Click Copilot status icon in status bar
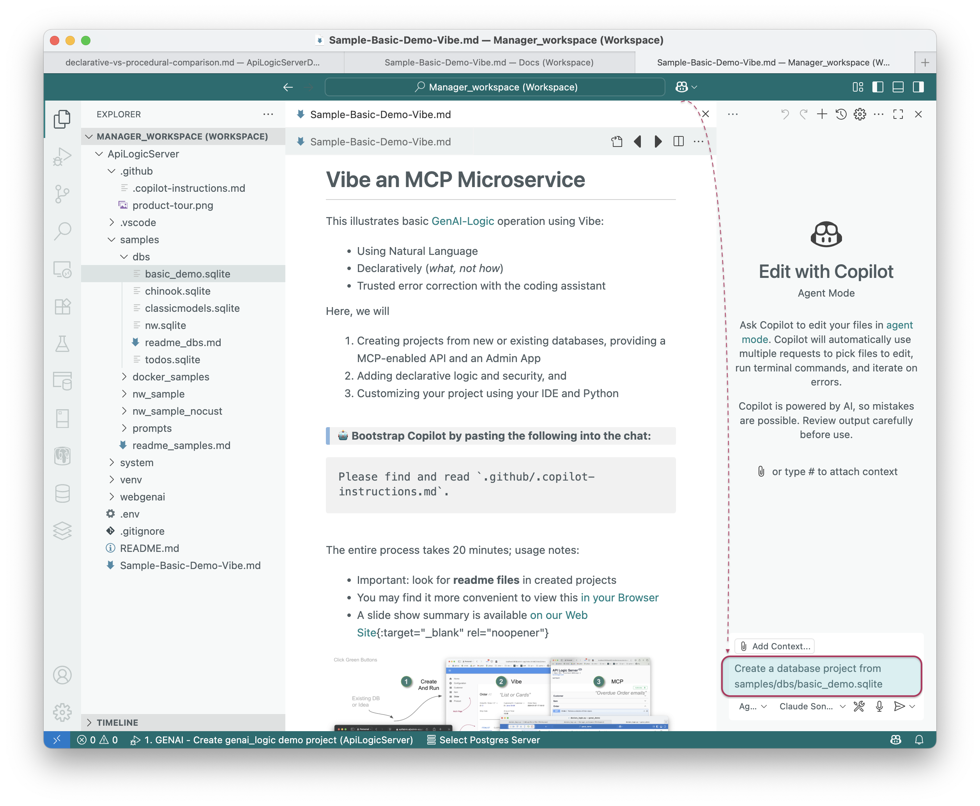This screenshot has width=980, height=806. [x=895, y=740]
